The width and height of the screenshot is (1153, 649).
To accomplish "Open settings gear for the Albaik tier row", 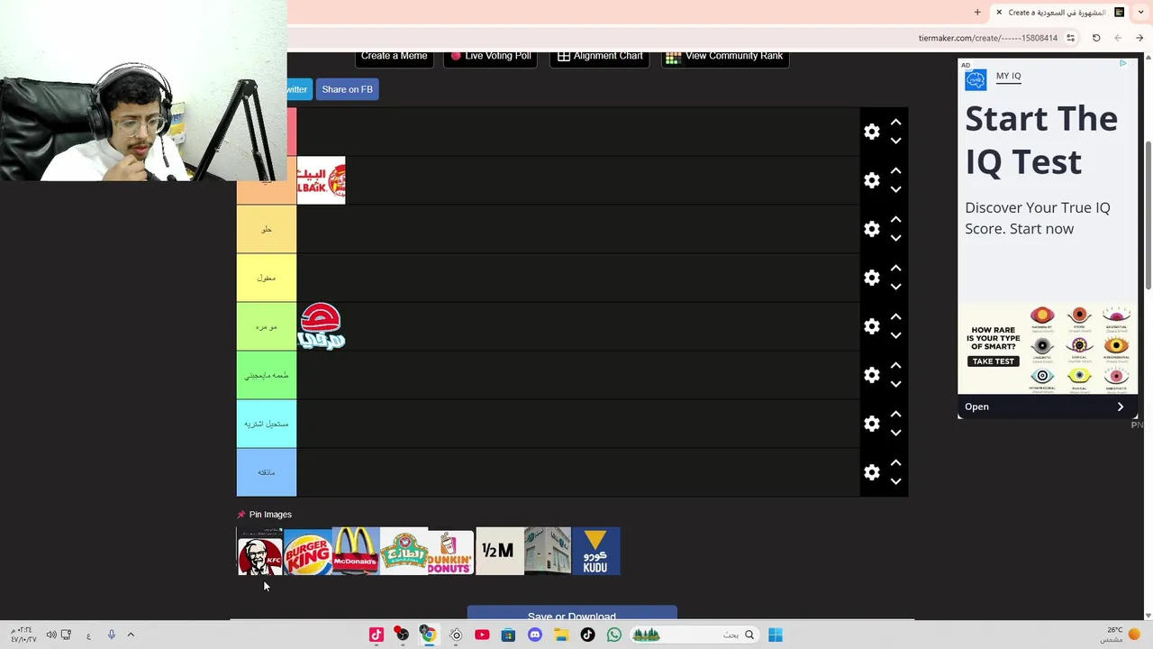I will coord(871,180).
